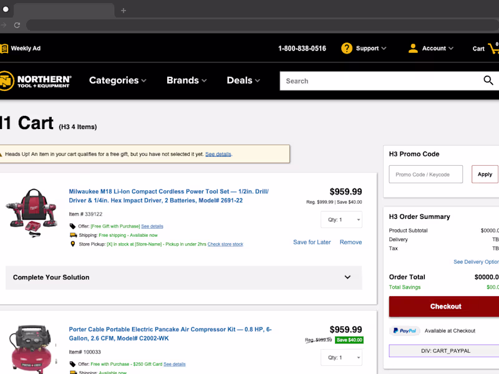
Task: Click See details for Free Gift offer
Action: pos(152,226)
